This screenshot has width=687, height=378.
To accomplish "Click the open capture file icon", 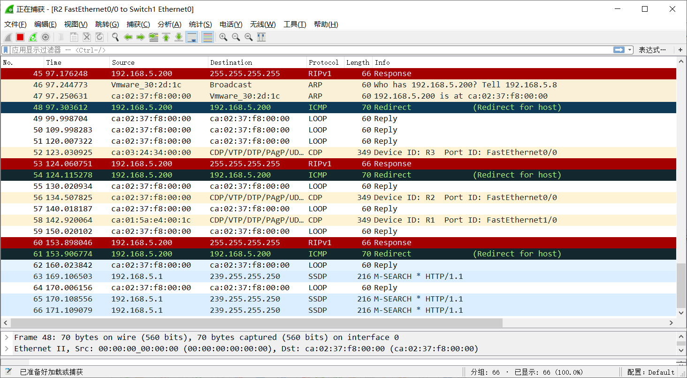I will [x=61, y=37].
